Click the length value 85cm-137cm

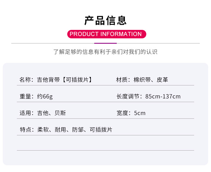163,96
